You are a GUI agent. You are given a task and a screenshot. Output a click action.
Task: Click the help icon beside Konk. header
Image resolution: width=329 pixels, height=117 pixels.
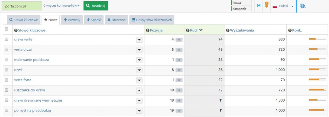(x=290, y=31)
